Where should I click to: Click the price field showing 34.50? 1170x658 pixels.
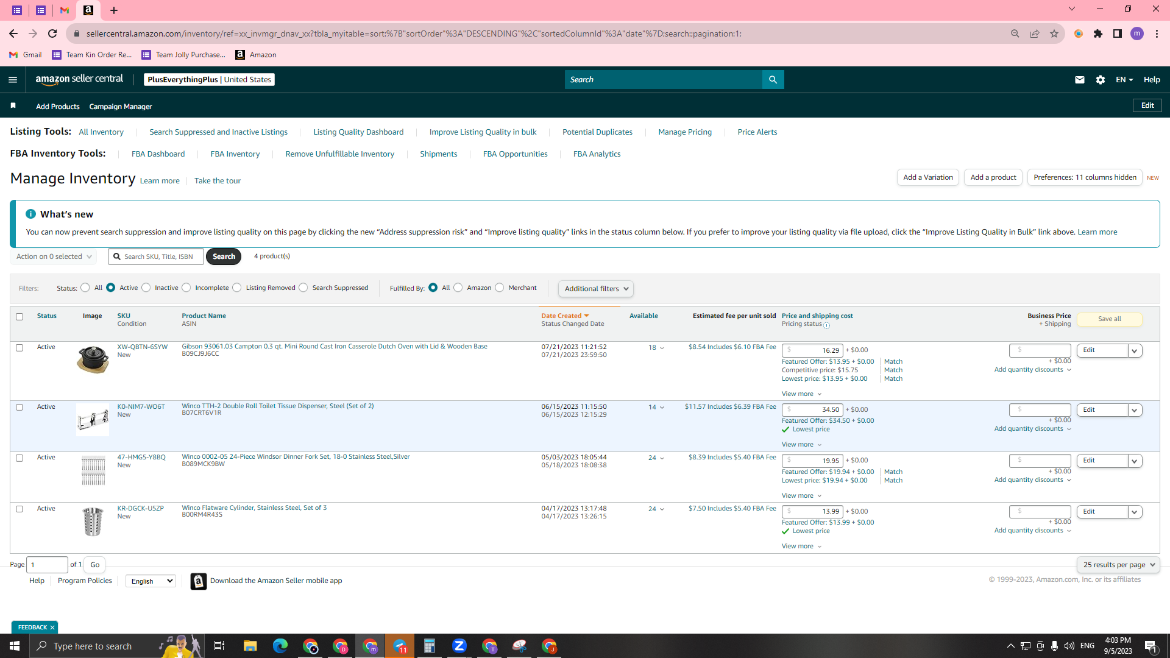[813, 410]
